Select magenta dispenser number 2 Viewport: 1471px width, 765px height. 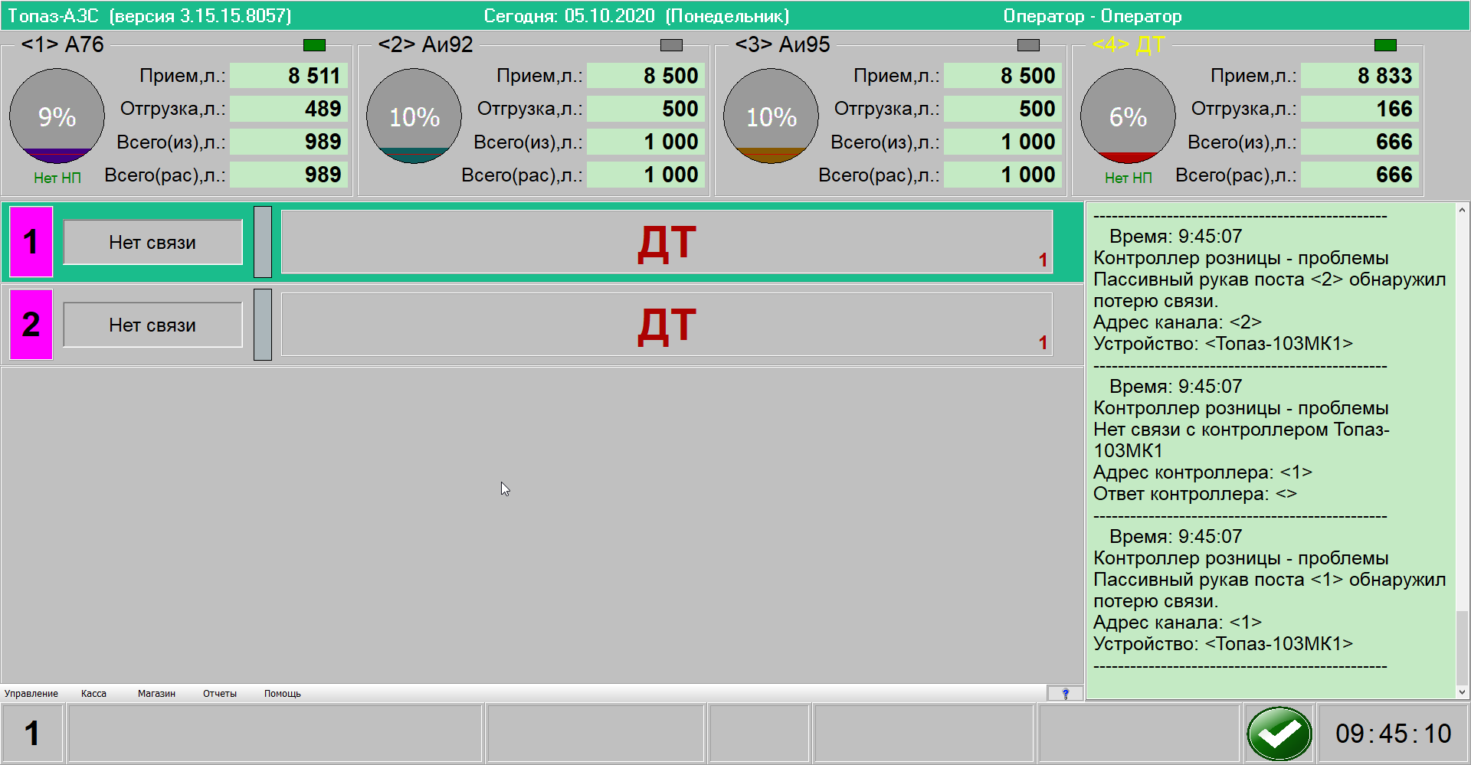click(x=31, y=325)
